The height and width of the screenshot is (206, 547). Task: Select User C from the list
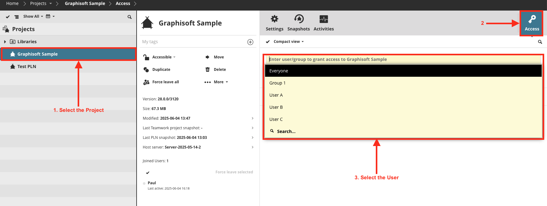[x=403, y=119]
